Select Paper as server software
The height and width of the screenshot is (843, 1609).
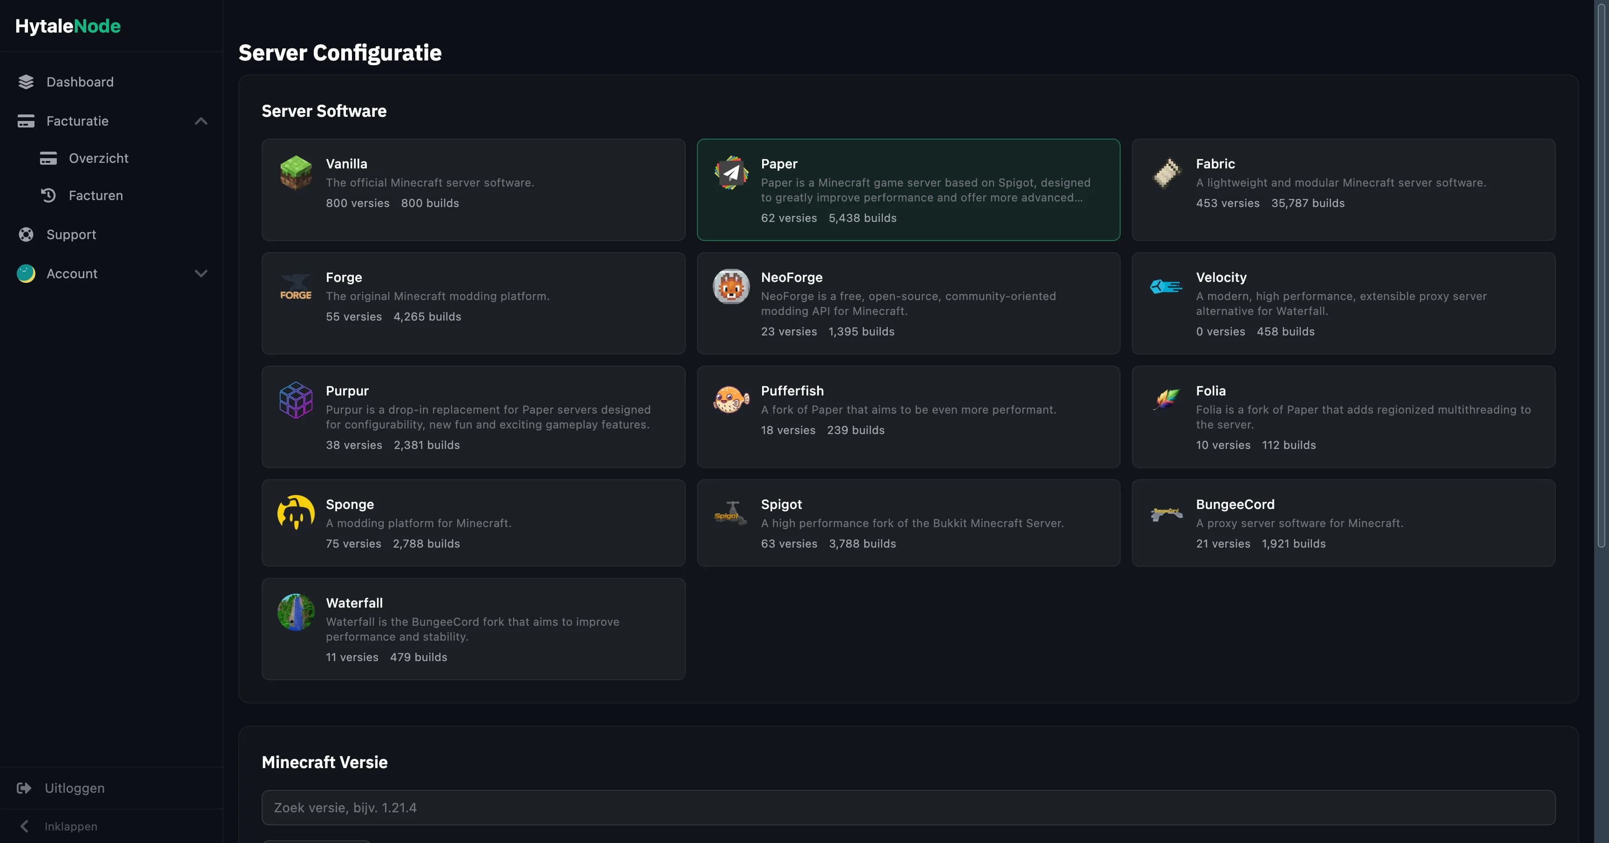(x=907, y=189)
